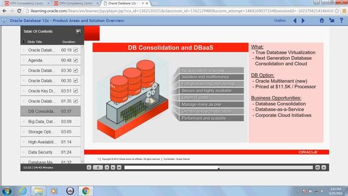
Task: Select the Database Ma... slide row
Action: click(51, 161)
